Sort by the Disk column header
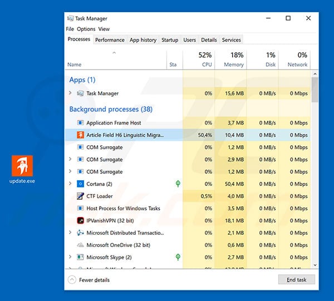 (263, 60)
